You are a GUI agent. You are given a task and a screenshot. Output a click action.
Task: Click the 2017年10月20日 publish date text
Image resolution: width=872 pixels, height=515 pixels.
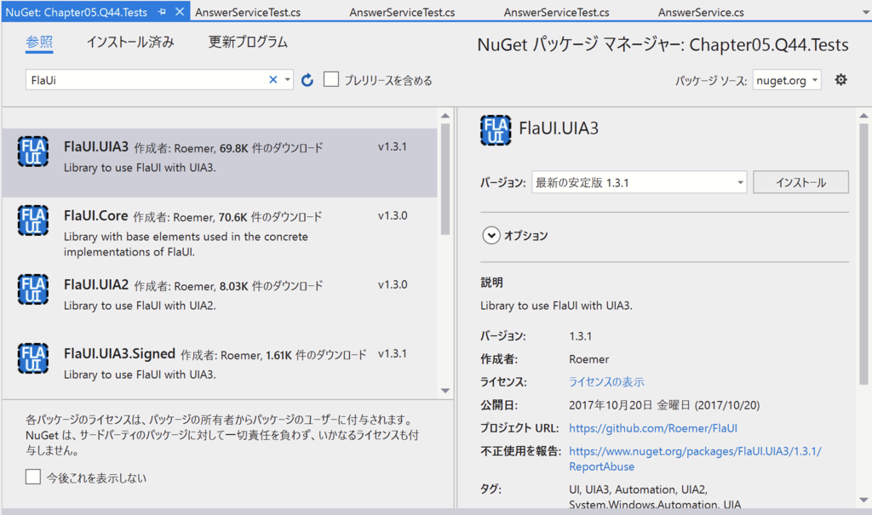pyautogui.click(x=664, y=405)
